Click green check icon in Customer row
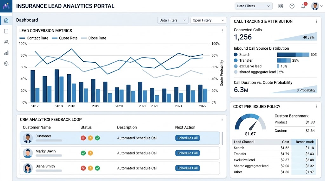 pyautogui.click(x=97, y=138)
